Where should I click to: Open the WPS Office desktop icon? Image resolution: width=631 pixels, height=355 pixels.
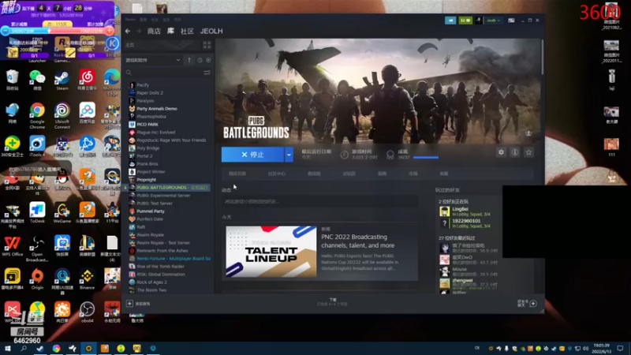click(12, 246)
